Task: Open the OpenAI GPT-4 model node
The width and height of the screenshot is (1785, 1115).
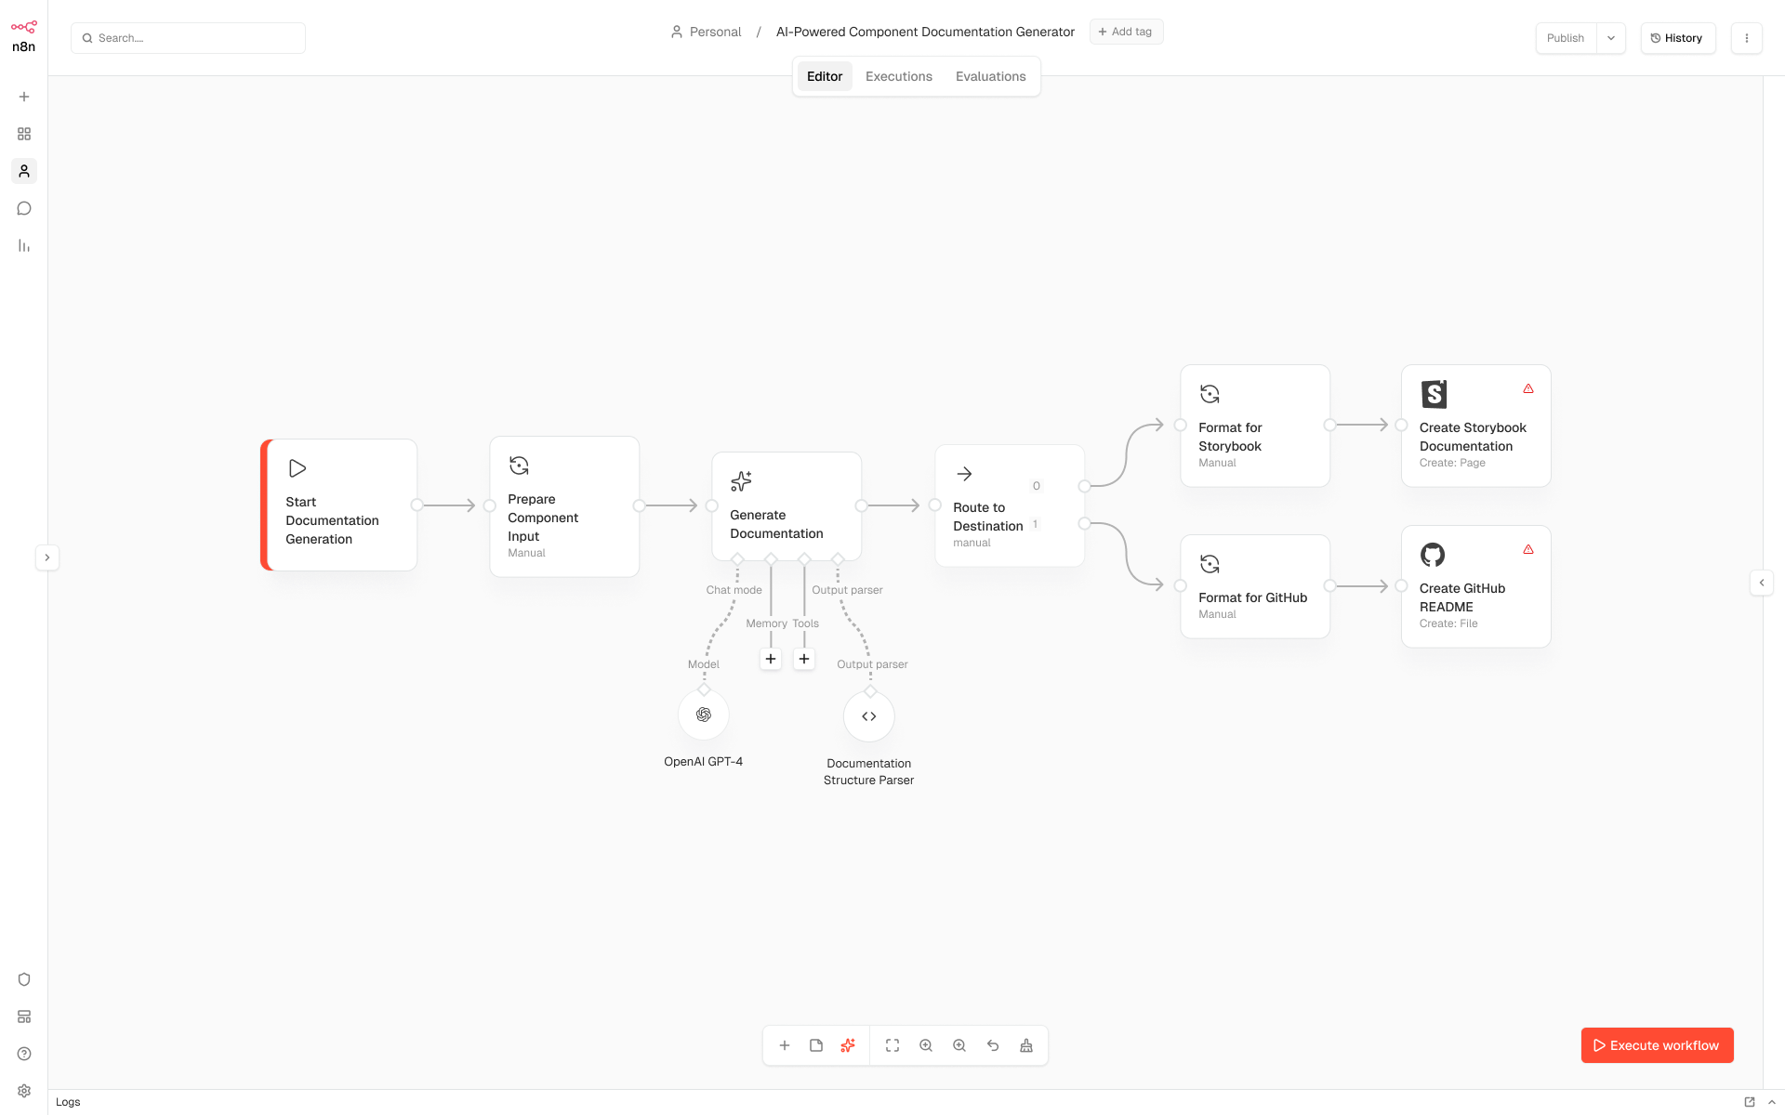Action: pos(703,715)
